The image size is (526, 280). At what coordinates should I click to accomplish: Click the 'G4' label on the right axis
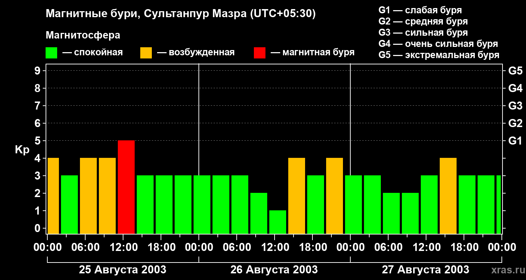pyautogui.click(x=515, y=88)
